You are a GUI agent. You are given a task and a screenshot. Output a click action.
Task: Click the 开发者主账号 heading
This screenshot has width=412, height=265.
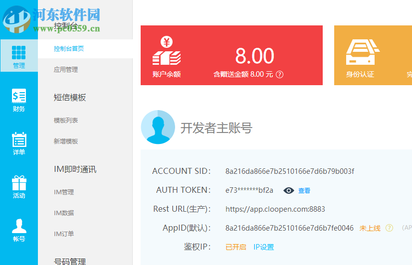[x=216, y=128]
